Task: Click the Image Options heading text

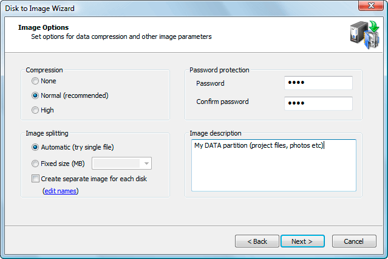Action: [43, 27]
